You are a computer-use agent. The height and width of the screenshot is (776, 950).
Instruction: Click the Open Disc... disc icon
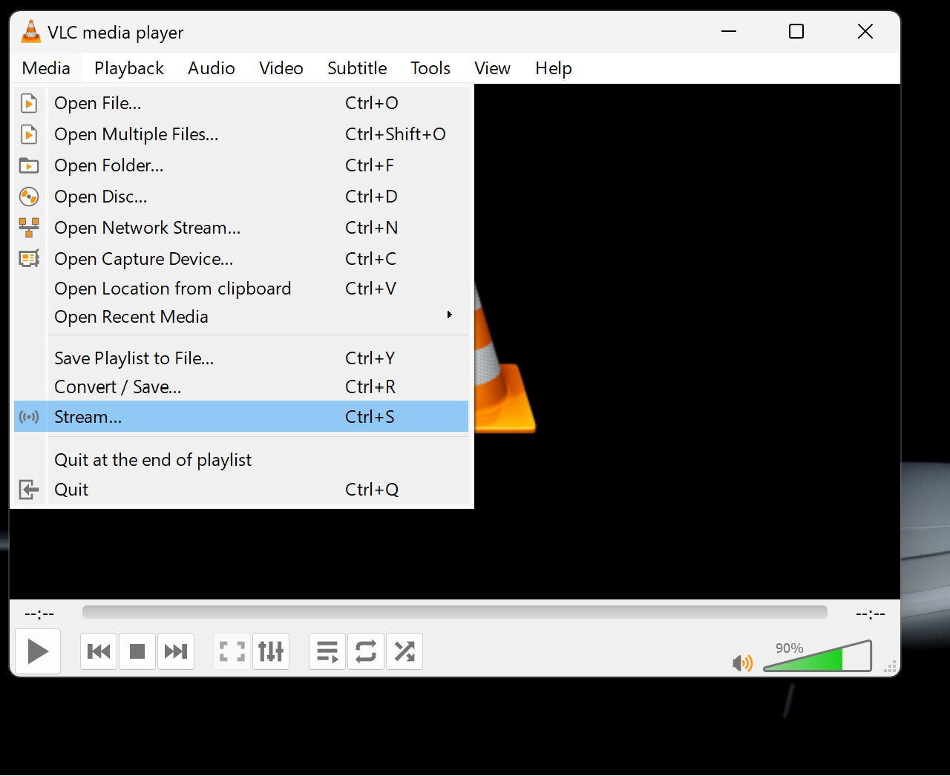coord(29,197)
